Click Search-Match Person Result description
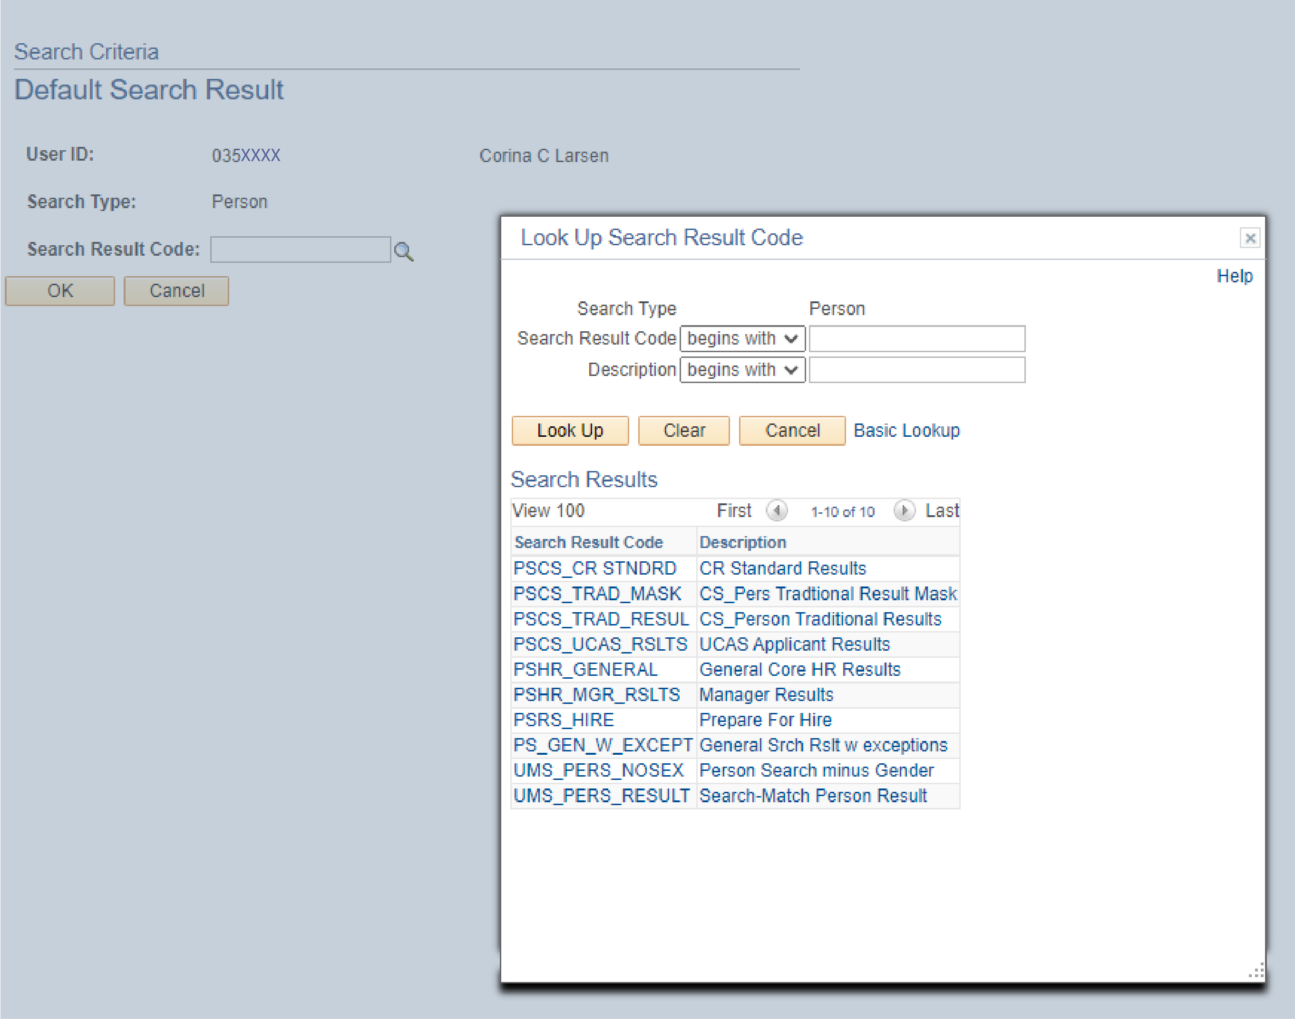Image resolution: width=1295 pixels, height=1019 pixels. 813,796
